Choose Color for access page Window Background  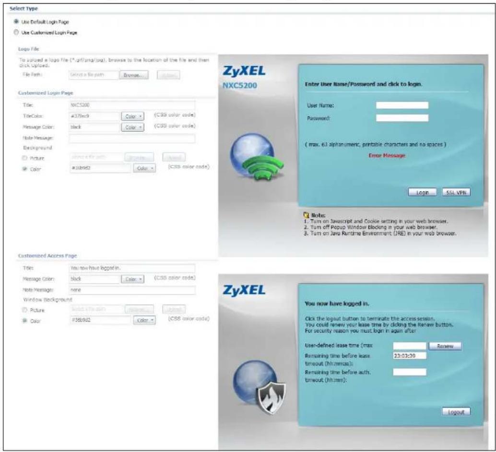[x=24, y=321]
